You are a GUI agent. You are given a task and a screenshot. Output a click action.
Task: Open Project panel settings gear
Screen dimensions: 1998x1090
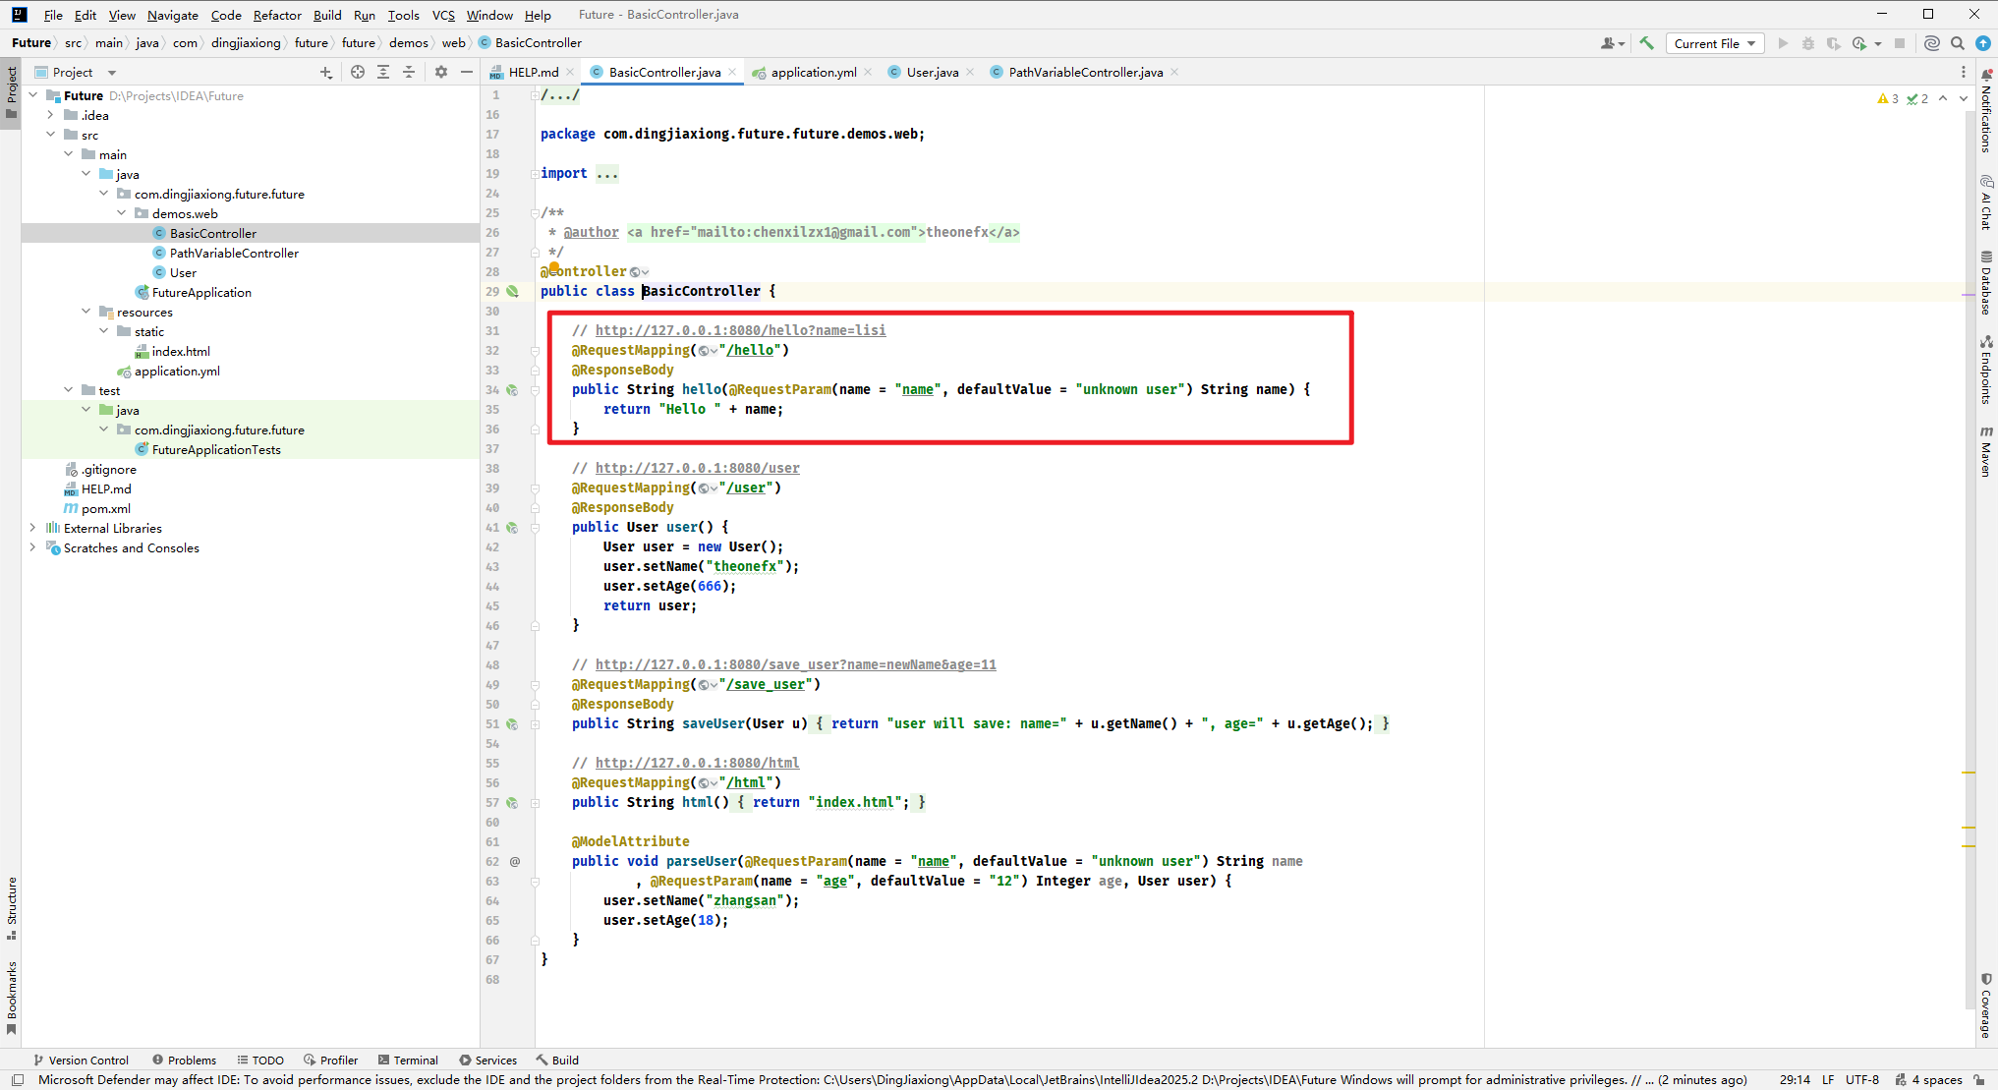(x=441, y=72)
